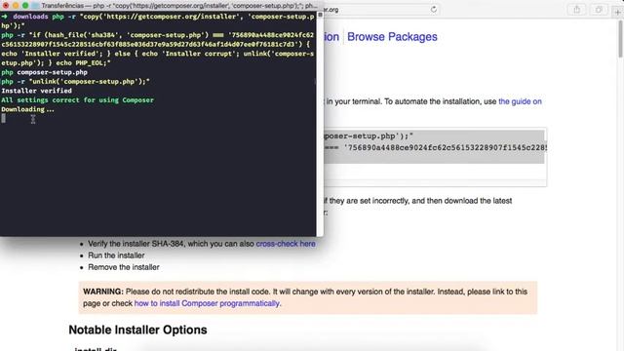Click the "Remove the installer" bullet

[x=124, y=267]
